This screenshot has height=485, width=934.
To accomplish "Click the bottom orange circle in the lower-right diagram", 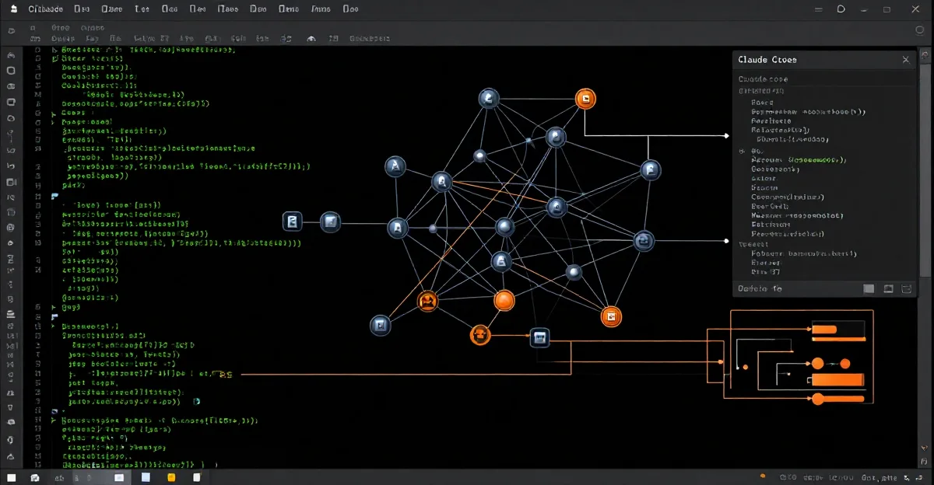I will tap(817, 400).
